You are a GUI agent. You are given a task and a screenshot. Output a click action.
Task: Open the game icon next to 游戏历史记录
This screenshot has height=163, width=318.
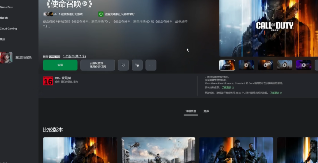(x=6, y=57)
